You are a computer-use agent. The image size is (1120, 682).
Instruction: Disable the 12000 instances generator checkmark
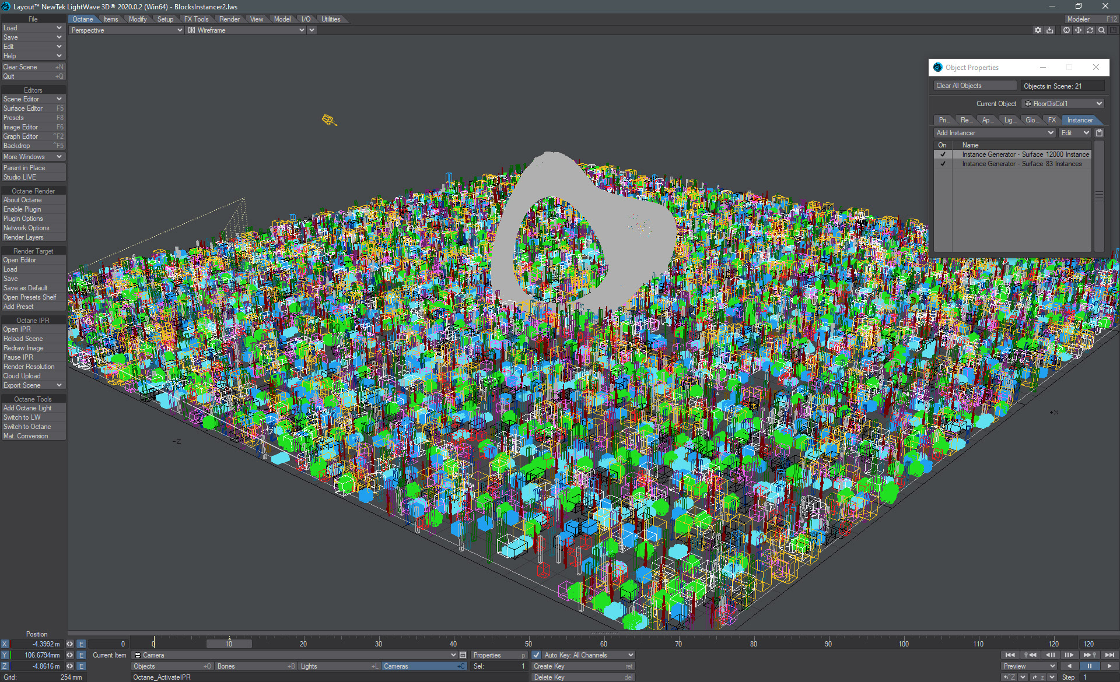943,154
